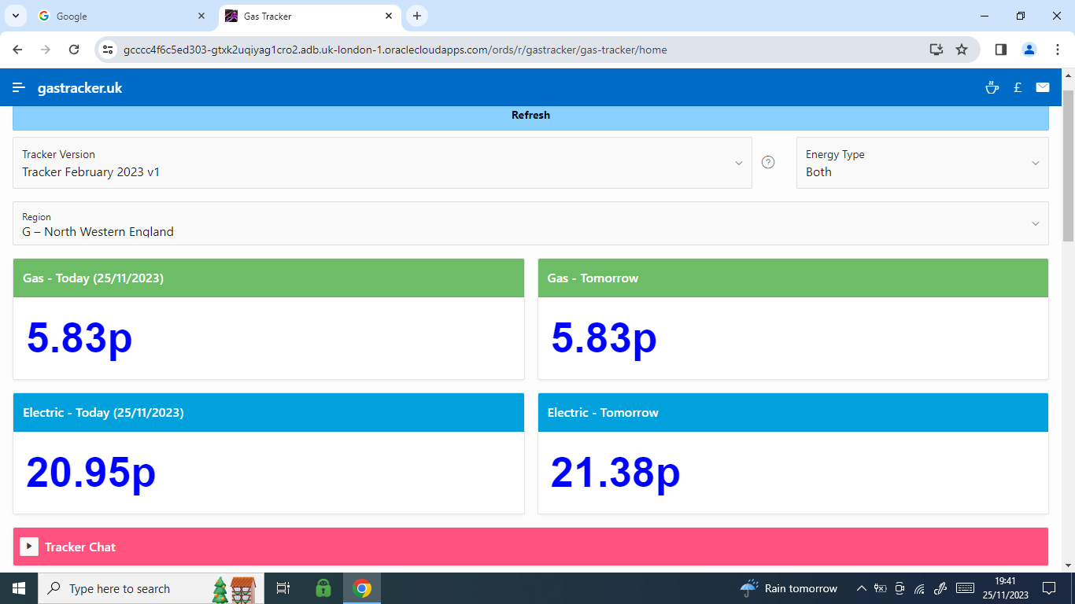Open the Chrome profile avatar
The height and width of the screenshot is (604, 1075).
click(x=1029, y=50)
